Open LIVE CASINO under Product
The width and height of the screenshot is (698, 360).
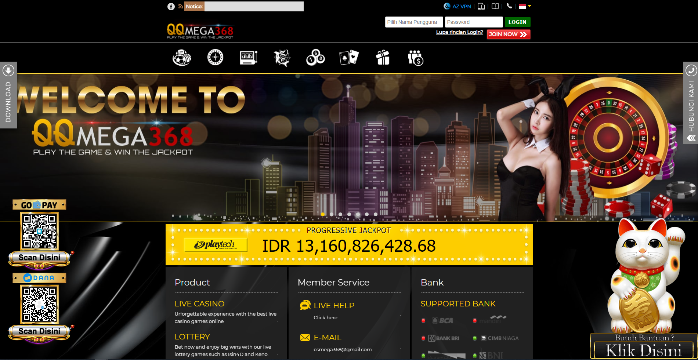point(199,304)
